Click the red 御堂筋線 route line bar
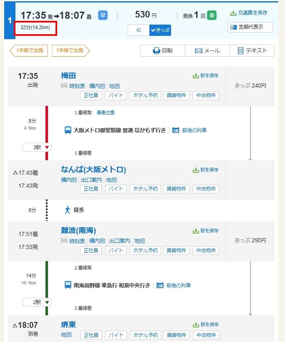This screenshot has width=285, height=342. (x=47, y=133)
